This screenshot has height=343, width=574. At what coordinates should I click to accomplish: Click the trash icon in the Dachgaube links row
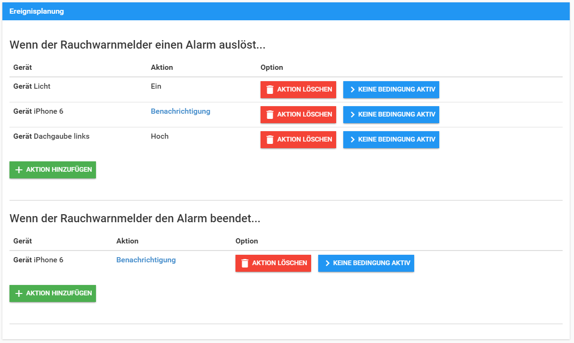tap(270, 140)
